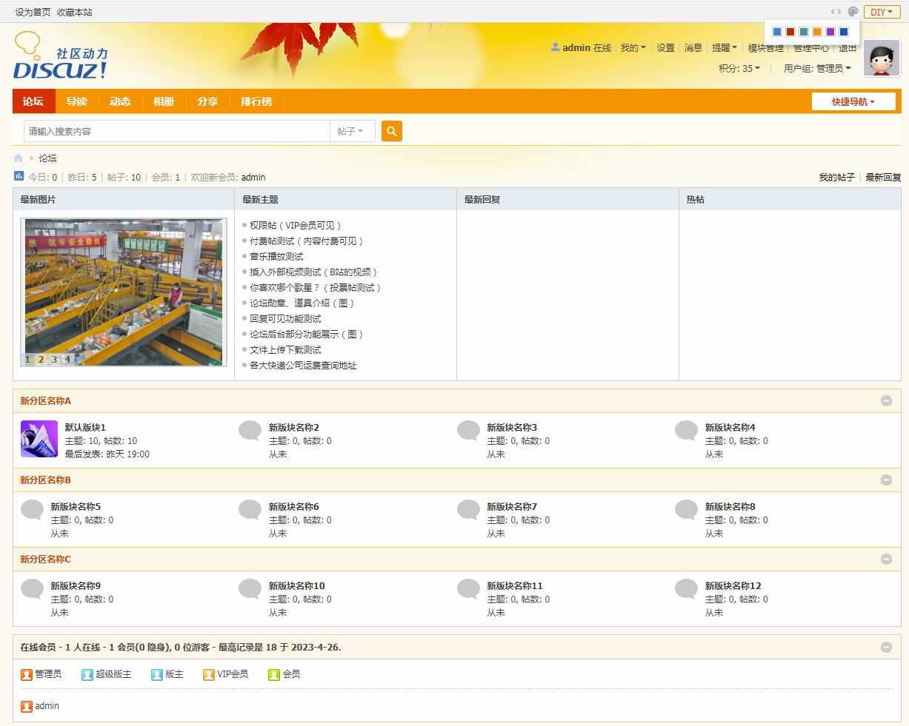Pick the purple style swatch
Image resolution: width=909 pixels, height=726 pixels.
[x=830, y=32]
